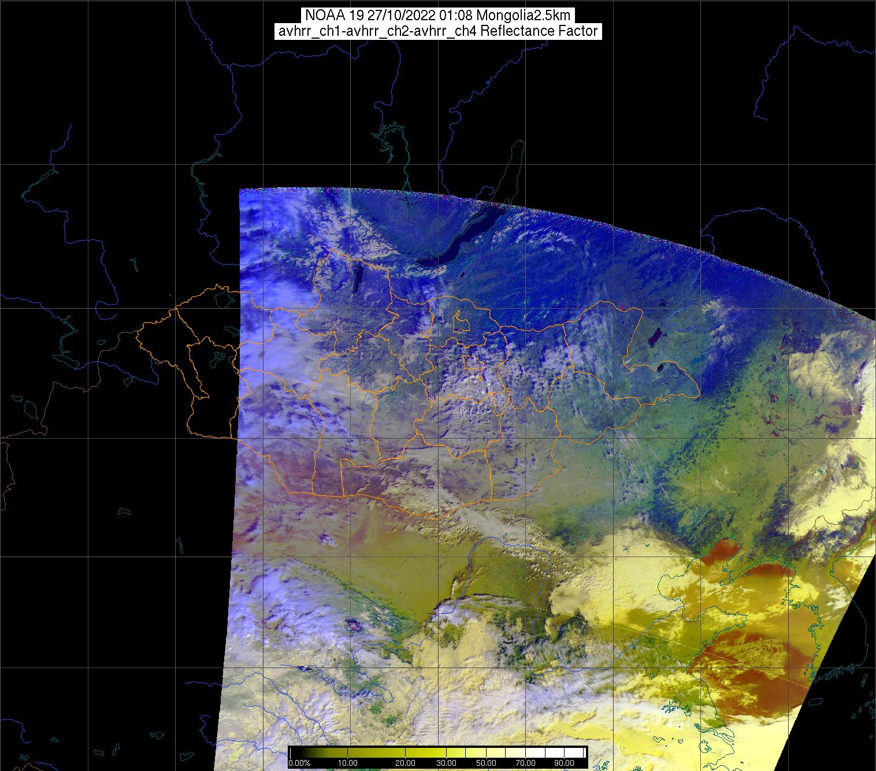
Task: Click the small square enclave outlined in orange
Action: point(461,320)
